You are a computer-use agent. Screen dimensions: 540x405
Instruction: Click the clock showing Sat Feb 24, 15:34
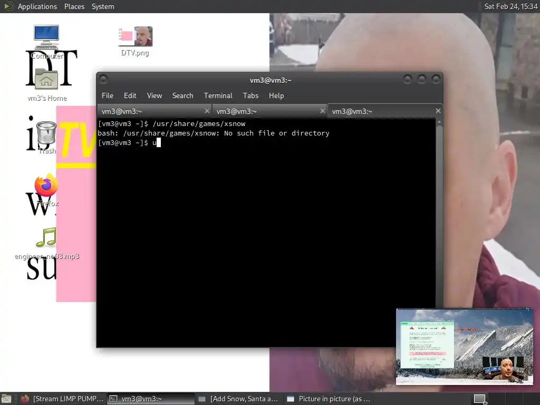(510, 6)
